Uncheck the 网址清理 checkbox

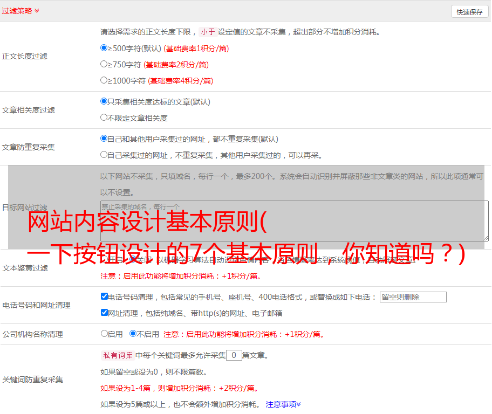[104, 313]
